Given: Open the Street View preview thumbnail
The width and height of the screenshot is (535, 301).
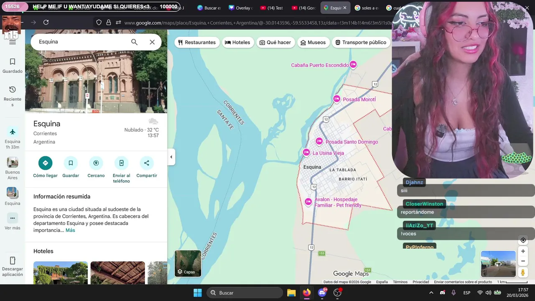Looking at the screenshot, I should [x=498, y=264].
